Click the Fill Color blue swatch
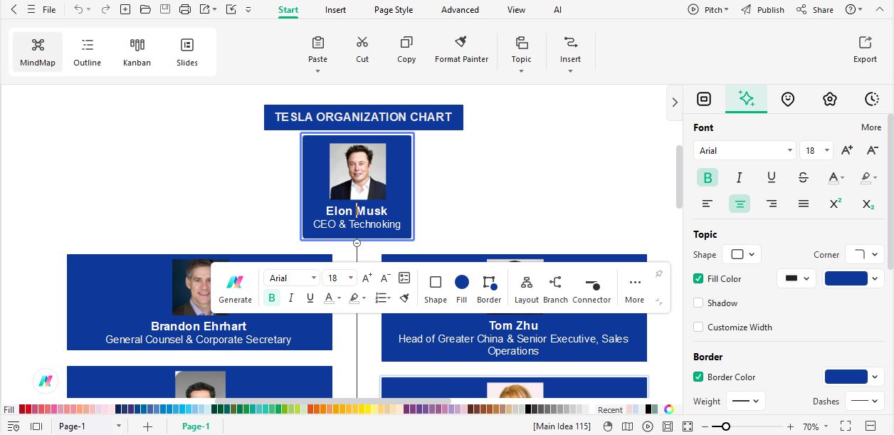This screenshot has width=894, height=435. click(x=846, y=278)
